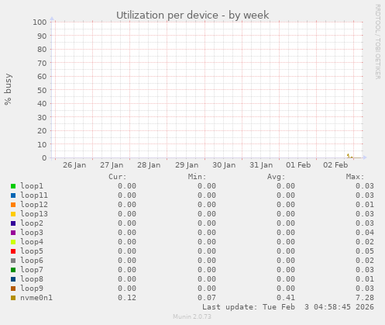The image size is (385, 325).
Task: Click the nvme0n1 spike on the graph
Action: (x=348, y=155)
